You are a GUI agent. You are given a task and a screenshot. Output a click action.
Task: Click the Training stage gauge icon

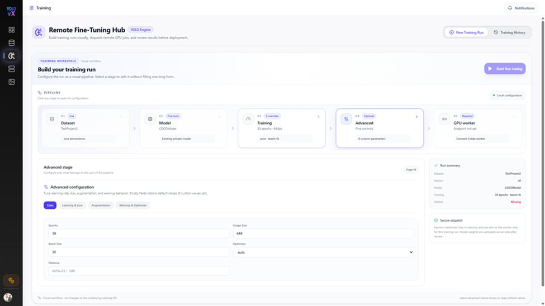248,119
